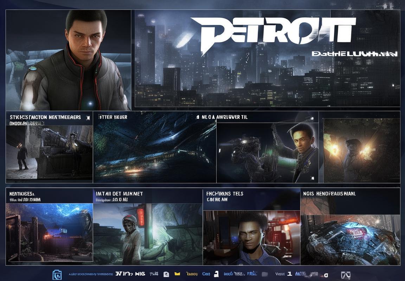
Task: Click the yellow envelope icon in bottom bar
Action: 177,274
